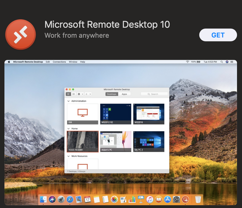The height and width of the screenshot is (208, 242).
Task: Open Notification Center icon
Action: (232, 62)
